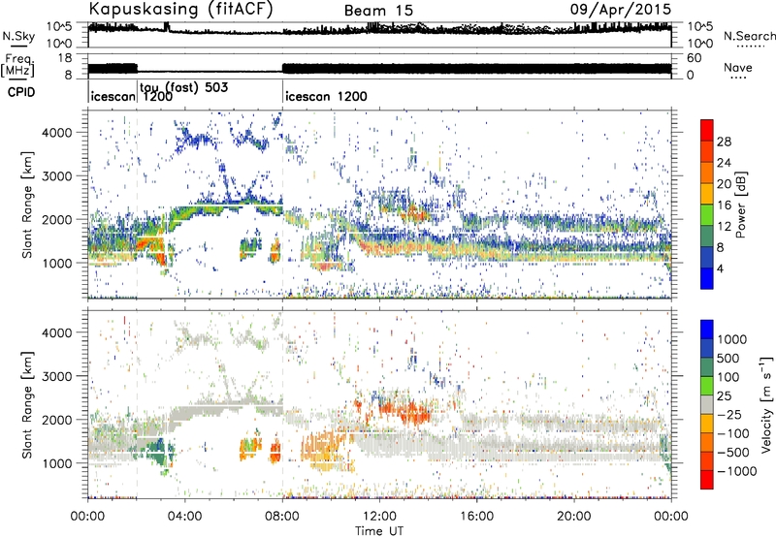Click the '60' tick on the Nave axis

point(694,58)
